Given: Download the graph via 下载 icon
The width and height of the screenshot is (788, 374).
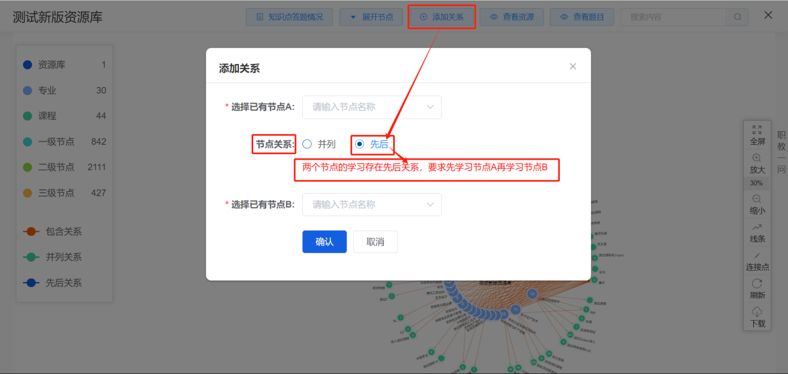Looking at the screenshot, I should [x=756, y=317].
